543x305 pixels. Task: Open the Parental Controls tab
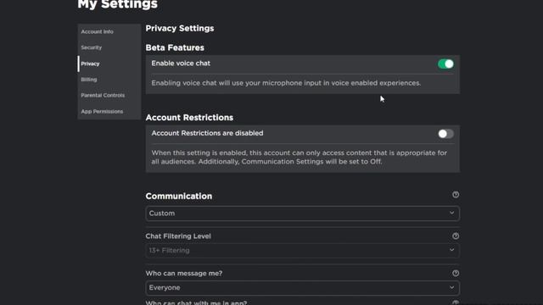(109, 95)
